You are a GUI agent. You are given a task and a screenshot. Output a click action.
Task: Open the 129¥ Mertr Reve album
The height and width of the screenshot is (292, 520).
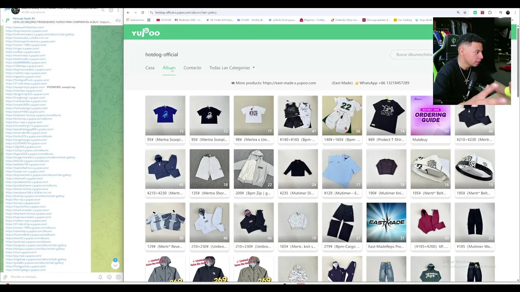pyautogui.click(x=165, y=226)
